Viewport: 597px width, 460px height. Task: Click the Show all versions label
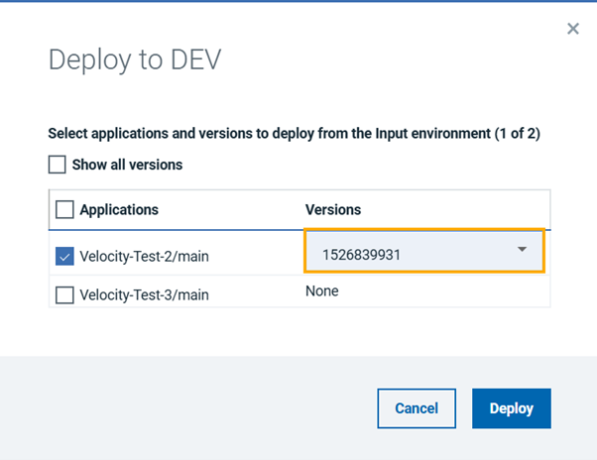pyautogui.click(x=127, y=165)
